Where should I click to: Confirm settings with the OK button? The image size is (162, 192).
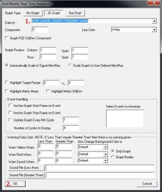pyautogui.click(x=15, y=184)
